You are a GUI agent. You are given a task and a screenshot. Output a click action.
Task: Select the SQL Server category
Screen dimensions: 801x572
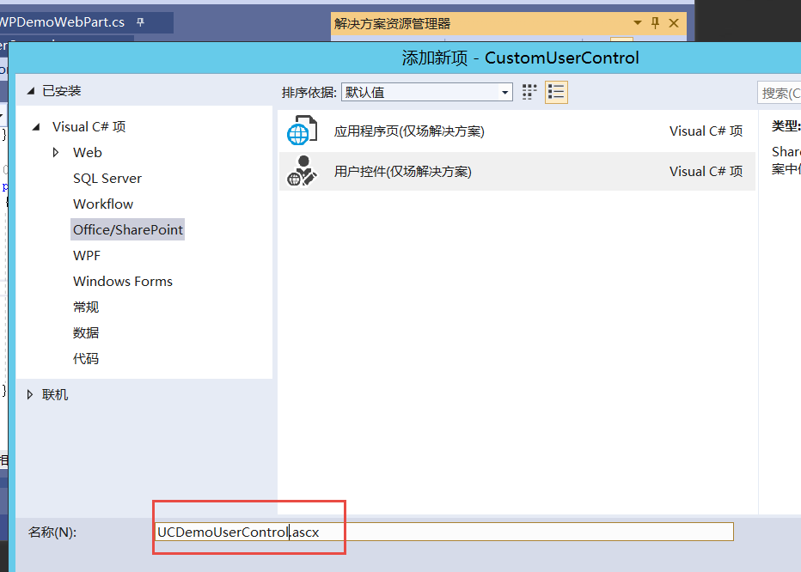107,179
